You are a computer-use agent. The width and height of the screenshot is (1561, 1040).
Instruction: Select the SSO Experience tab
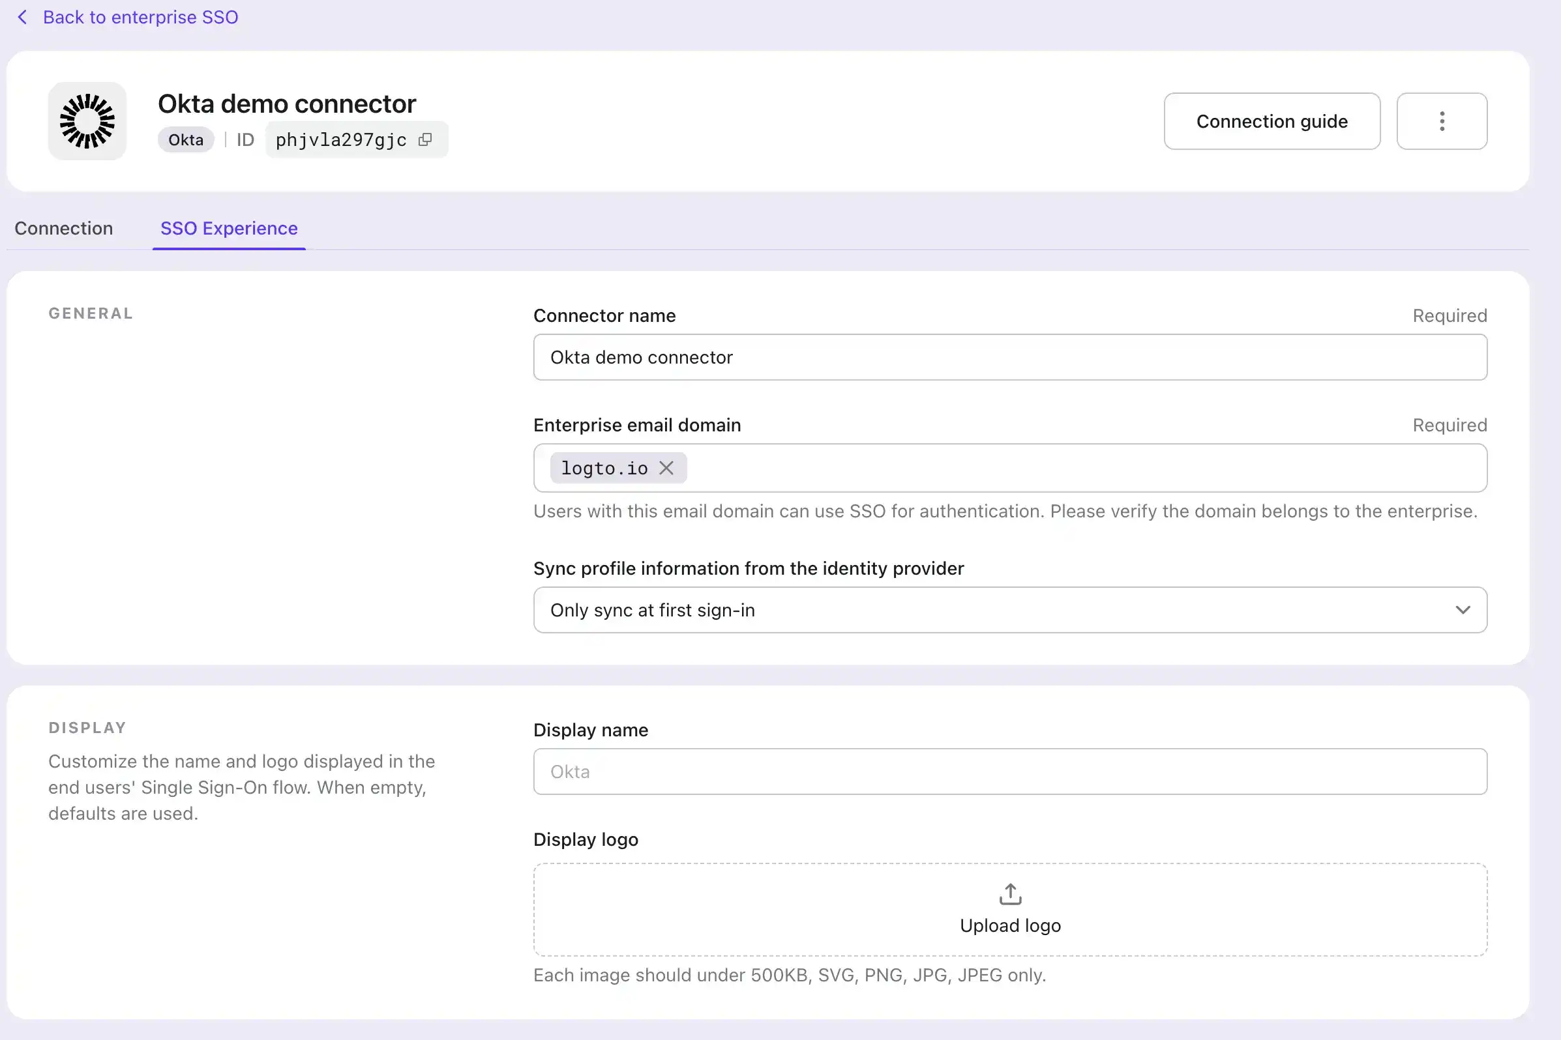229,228
